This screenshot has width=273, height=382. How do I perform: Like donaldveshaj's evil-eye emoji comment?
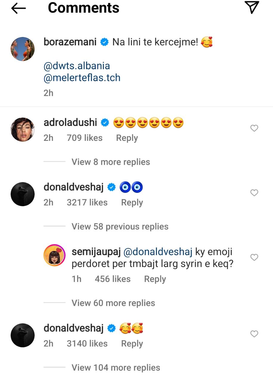tap(254, 193)
